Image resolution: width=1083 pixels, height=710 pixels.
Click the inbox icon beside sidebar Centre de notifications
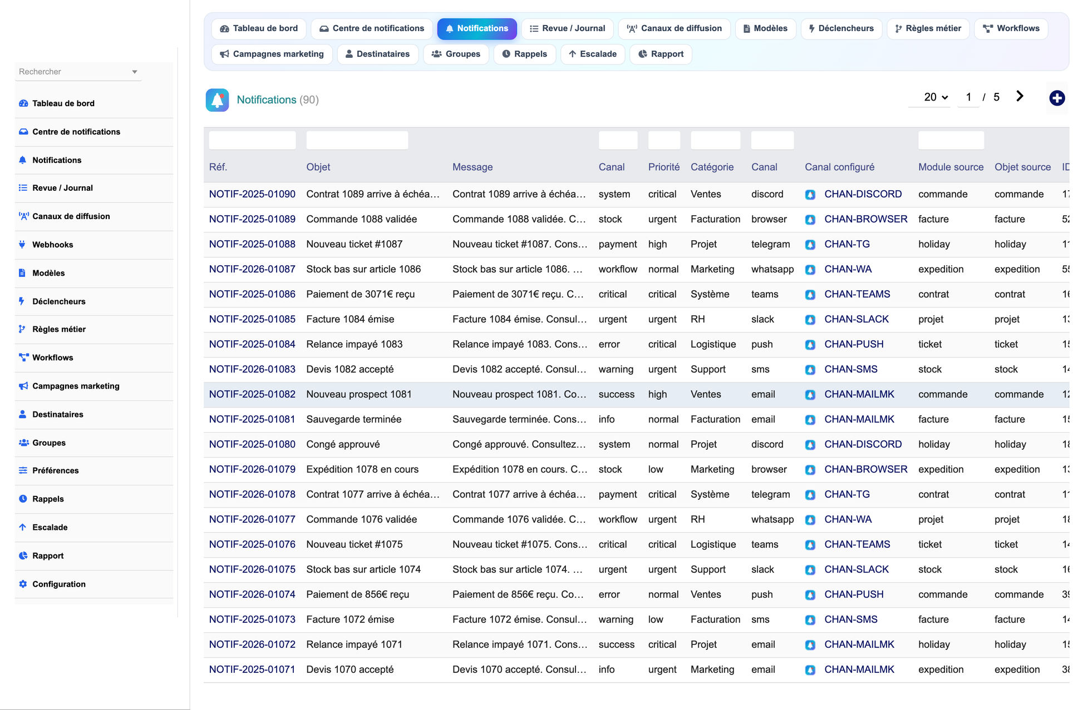(23, 132)
